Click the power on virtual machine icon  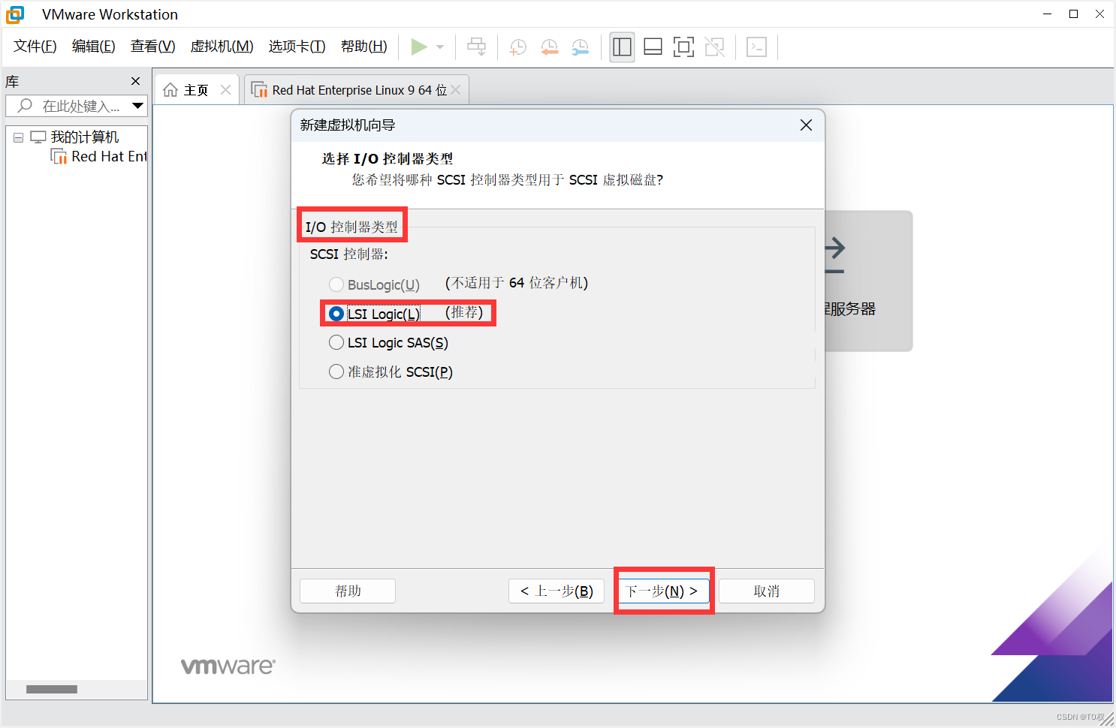pos(420,47)
